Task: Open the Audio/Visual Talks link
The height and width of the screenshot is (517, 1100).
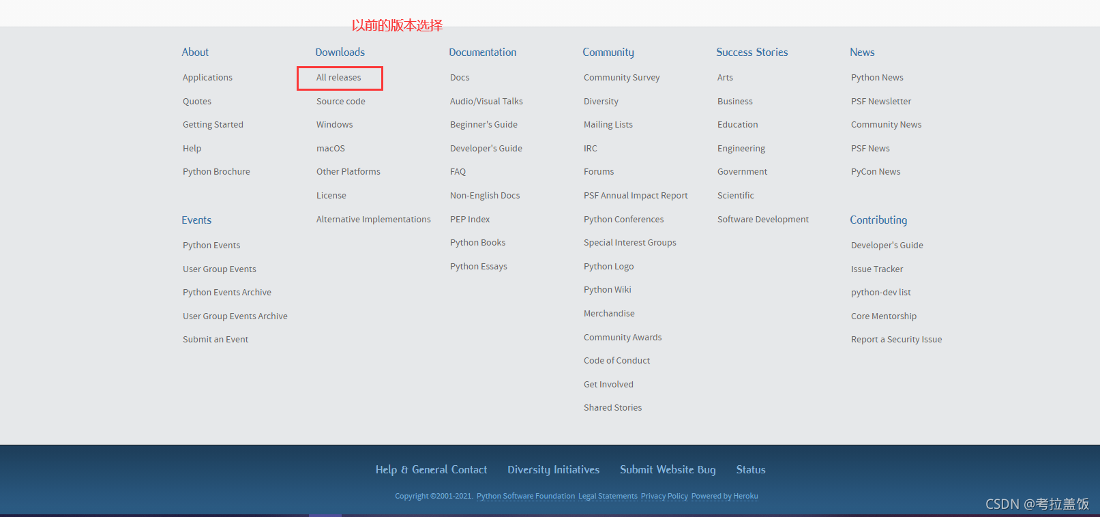Action: pos(486,102)
